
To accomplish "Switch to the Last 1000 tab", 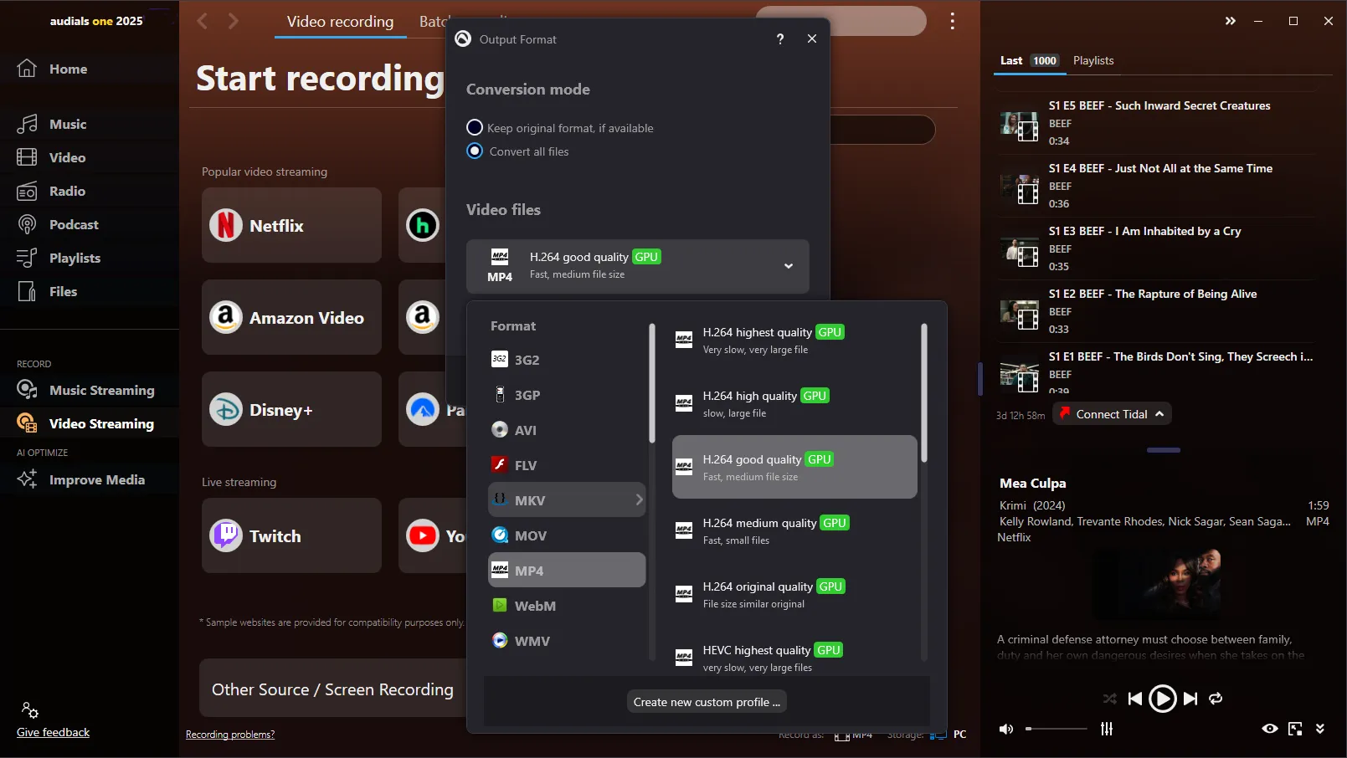I will (1029, 60).
